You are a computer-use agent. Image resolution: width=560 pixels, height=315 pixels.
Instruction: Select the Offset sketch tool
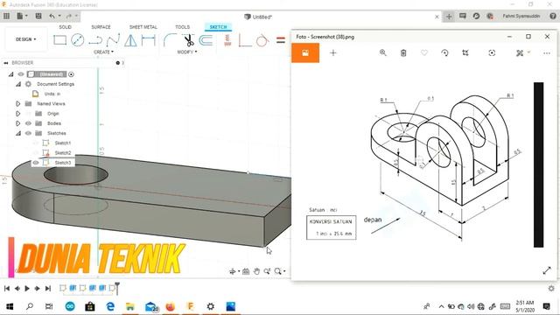pyautogui.click(x=206, y=40)
